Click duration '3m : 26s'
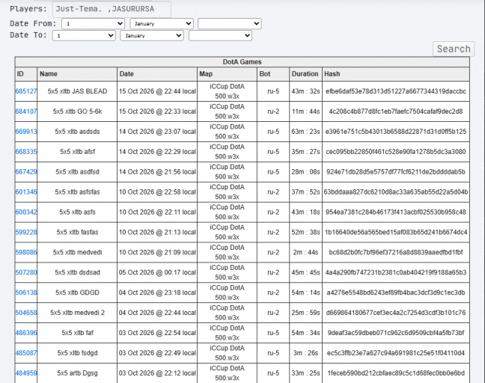The image size is (485, 383). click(305, 353)
